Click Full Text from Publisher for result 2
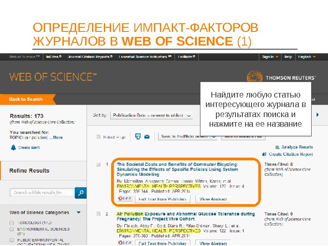The width and height of the screenshot is (328, 246). point(162,243)
